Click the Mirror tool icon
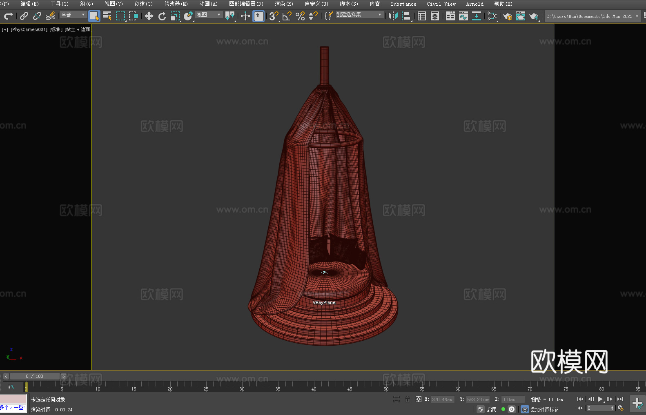 click(x=393, y=16)
